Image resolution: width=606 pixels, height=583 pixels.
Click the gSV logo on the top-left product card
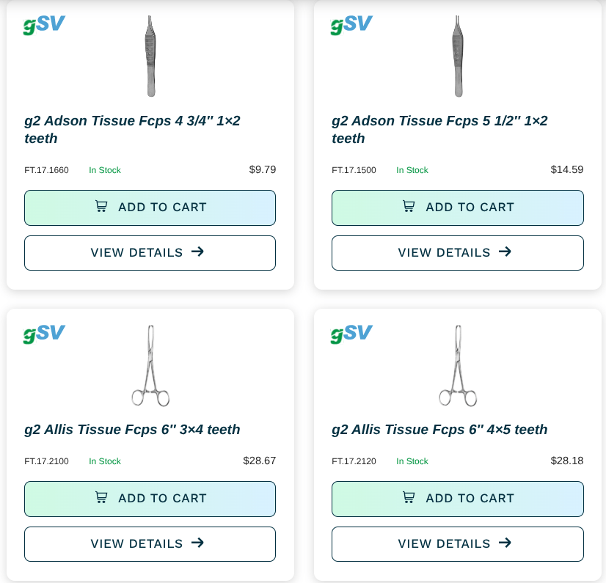coord(43,24)
